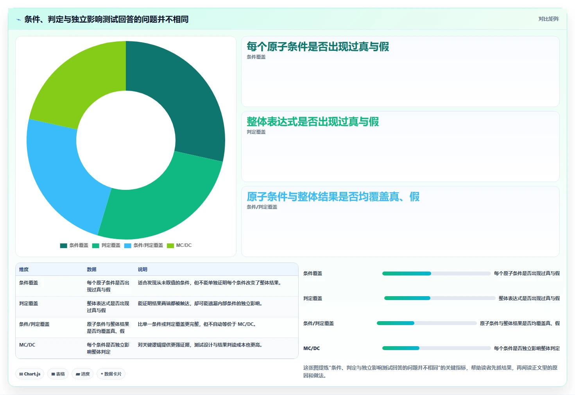Click description starting 能证明结果两端都被触达
Screen dimensions: 575x395
click(x=200, y=304)
